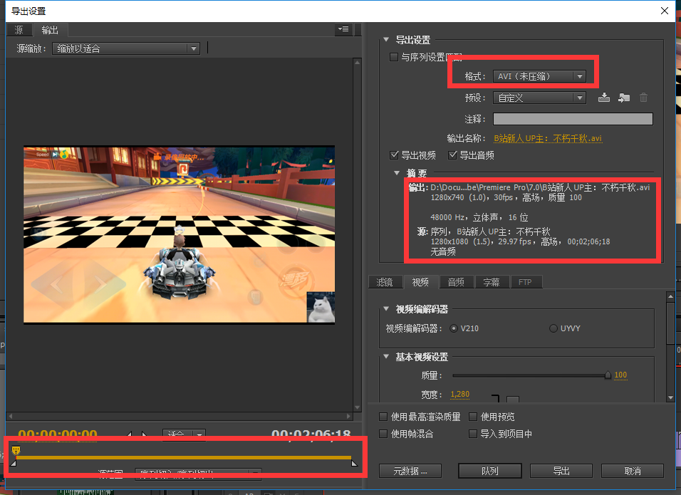Open the Format dropdown showing AVI uncompressed

(539, 76)
